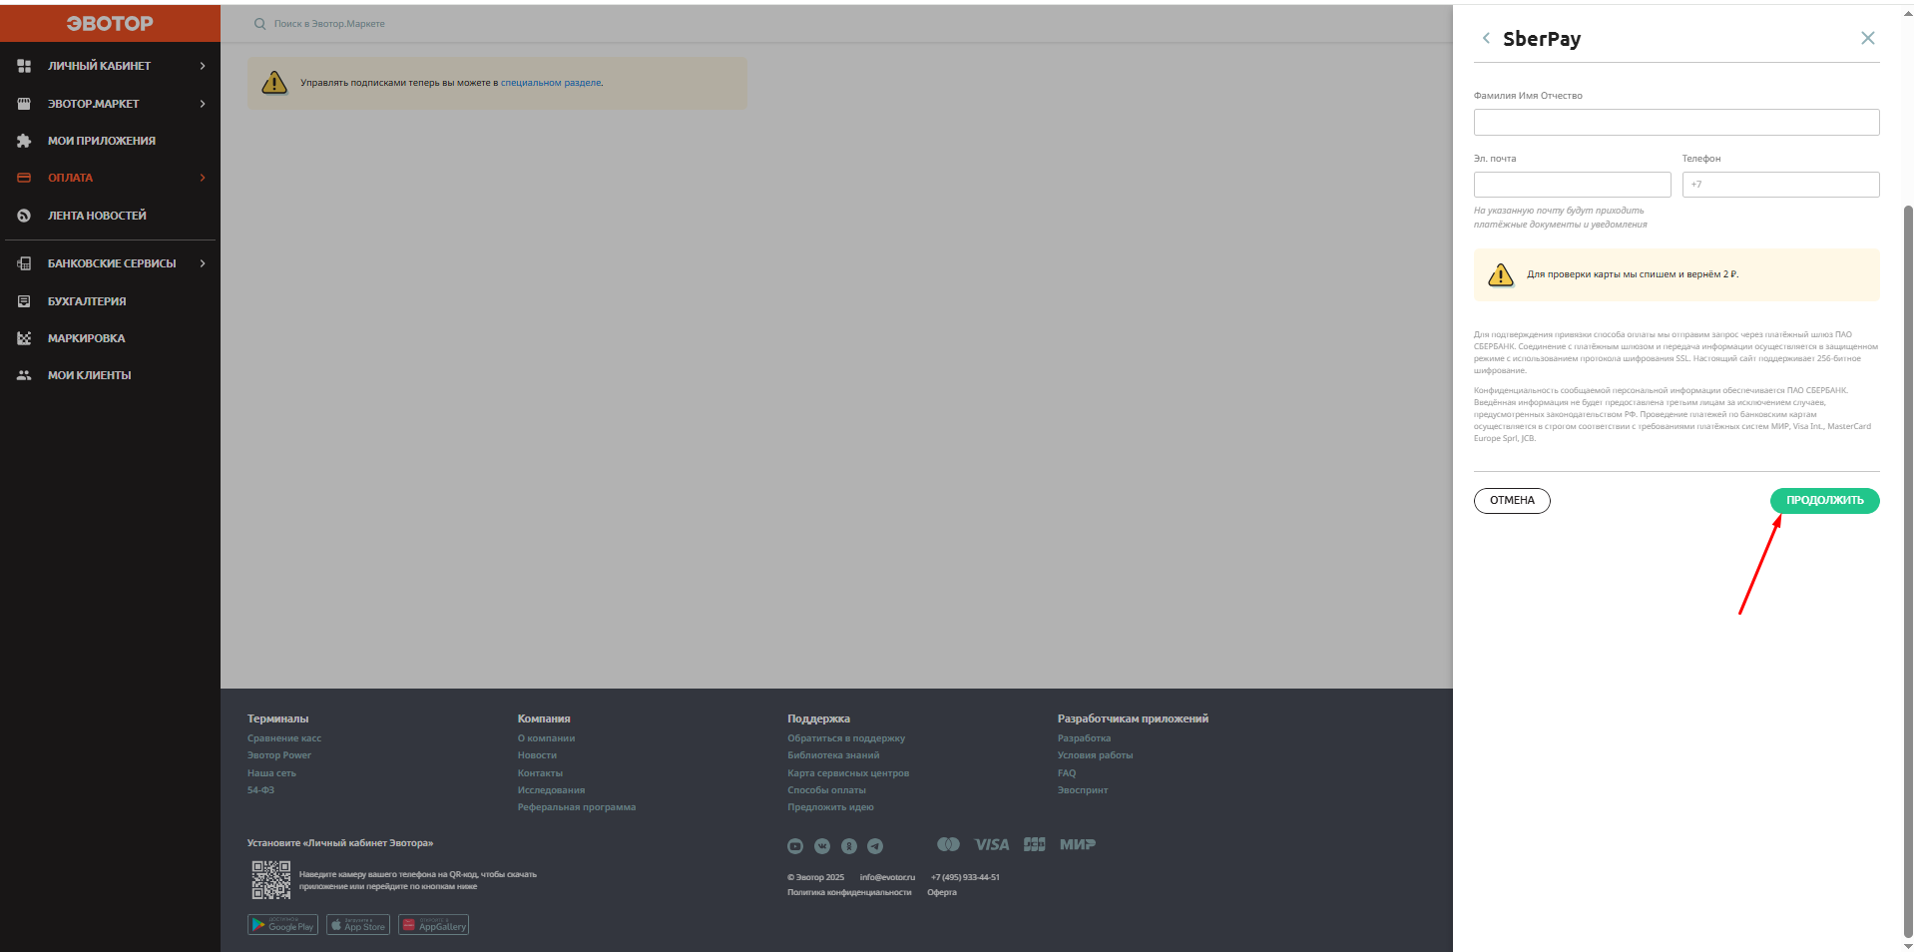Open the Библиотека знаний footer link

(833, 755)
